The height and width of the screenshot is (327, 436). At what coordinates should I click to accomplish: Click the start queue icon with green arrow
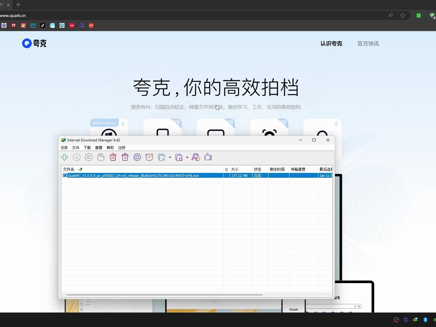click(x=162, y=157)
